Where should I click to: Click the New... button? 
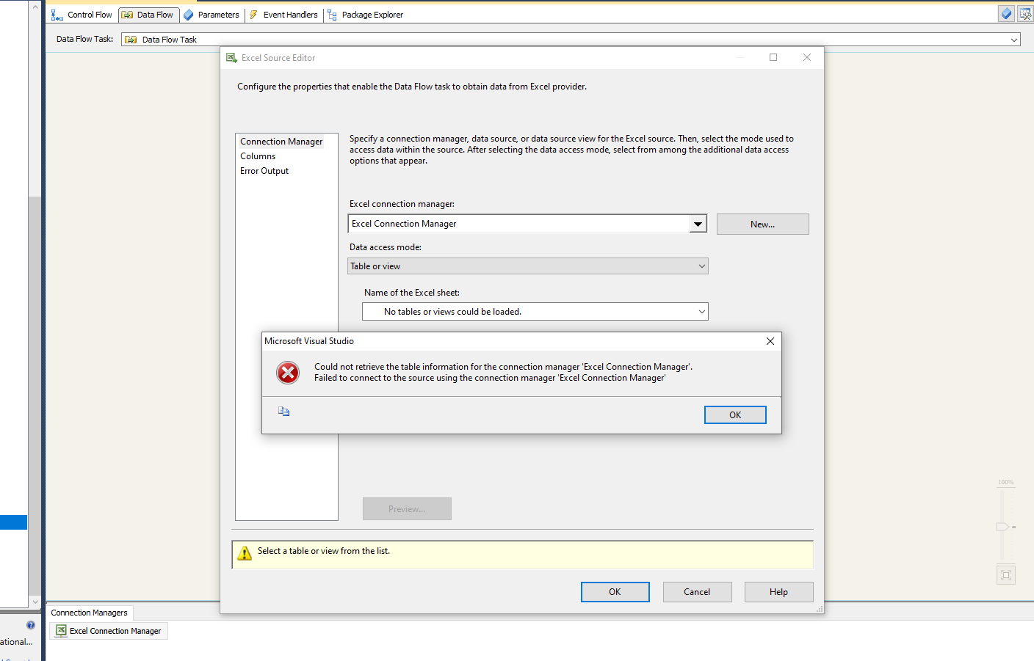[762, 224]
